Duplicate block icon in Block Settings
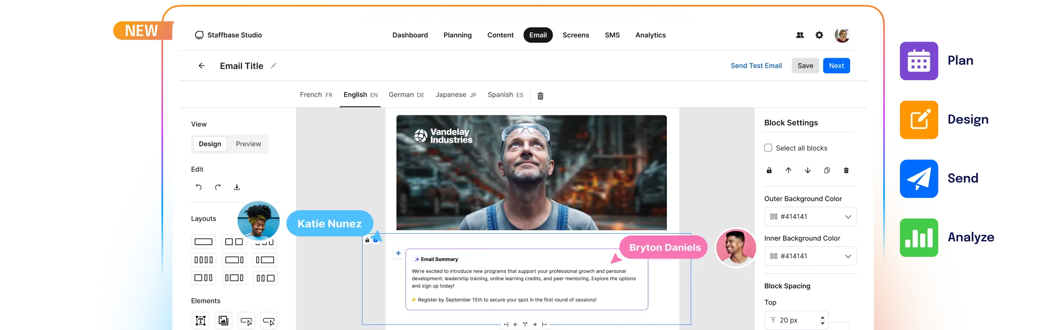The image size is (1045, 330). 827,170
